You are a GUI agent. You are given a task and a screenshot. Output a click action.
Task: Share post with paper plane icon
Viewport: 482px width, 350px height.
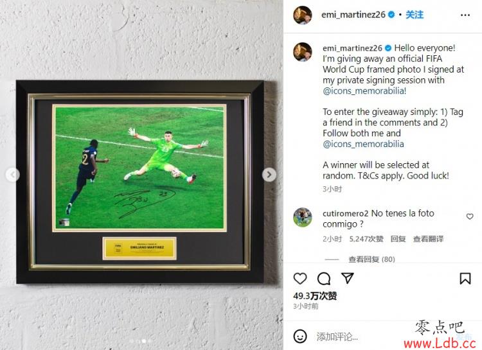(348, 278)
